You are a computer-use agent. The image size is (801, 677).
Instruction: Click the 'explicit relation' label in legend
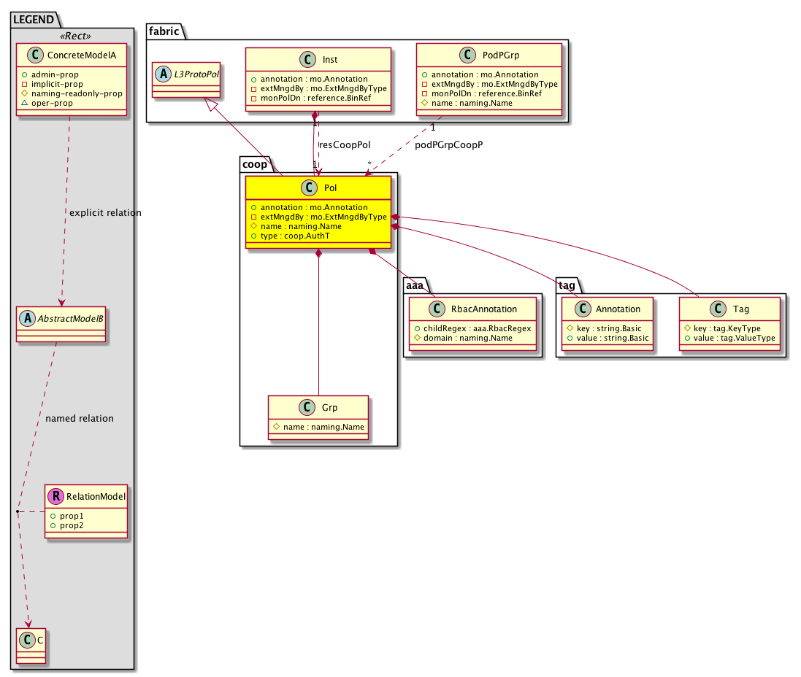pyautogui.click(x=104, y=212)
